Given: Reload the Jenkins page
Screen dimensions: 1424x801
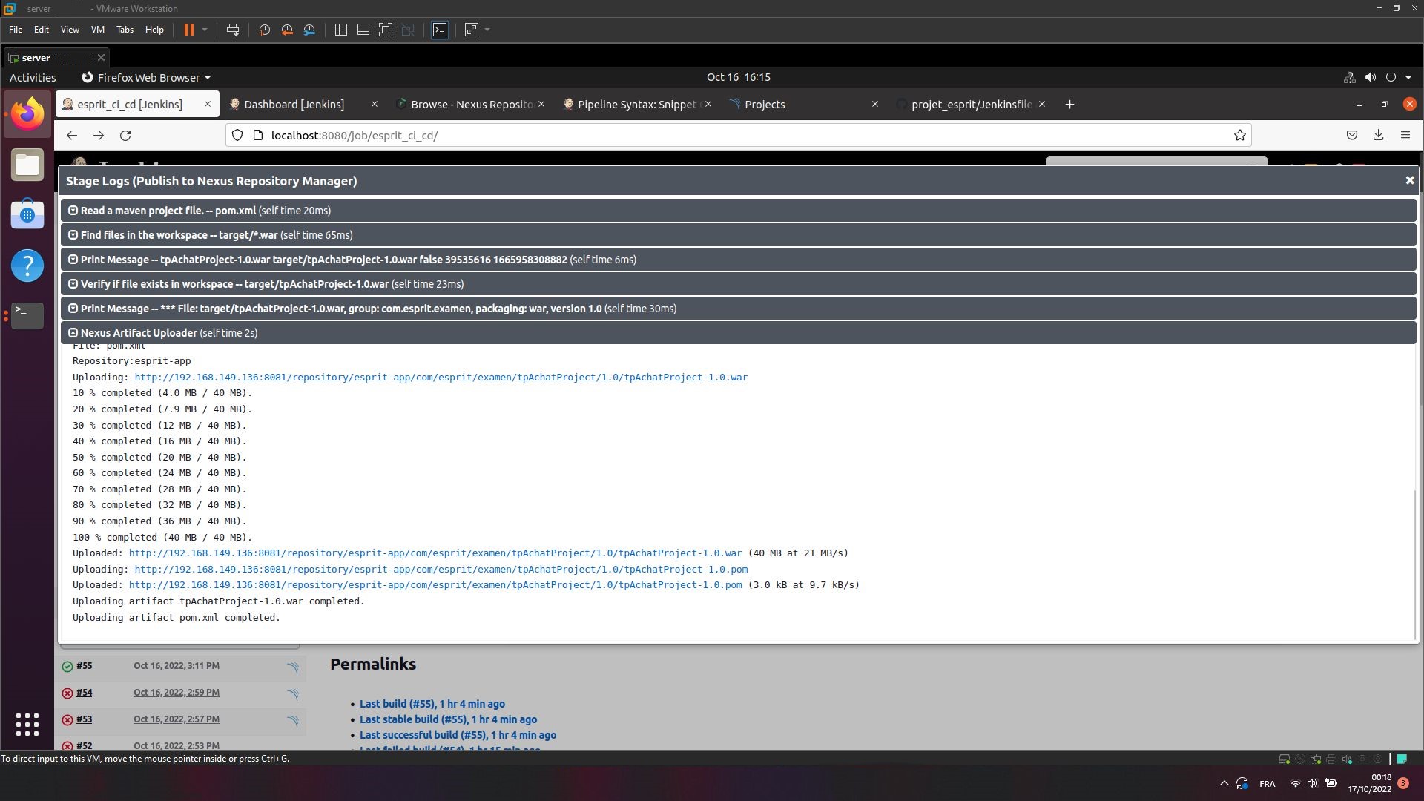Looking at the screenshot, I should tap(125, 135).
